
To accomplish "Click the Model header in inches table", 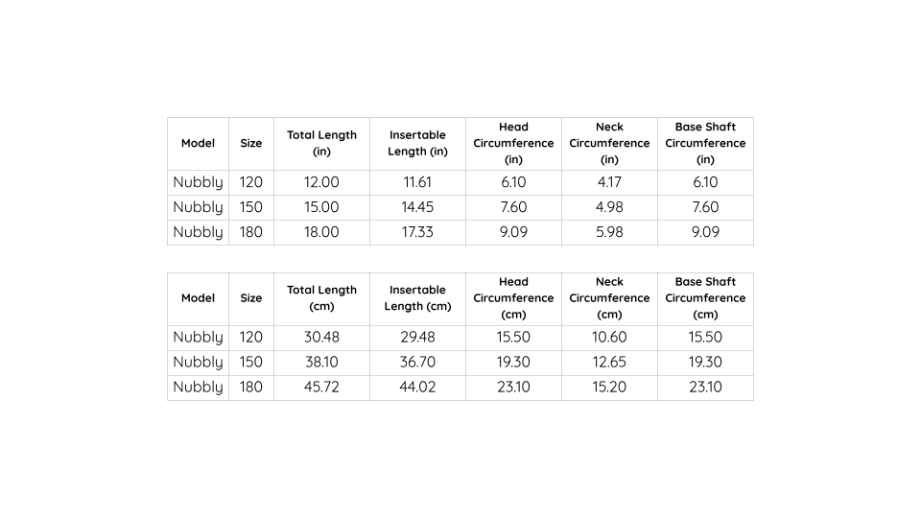I will pos(198,143).
